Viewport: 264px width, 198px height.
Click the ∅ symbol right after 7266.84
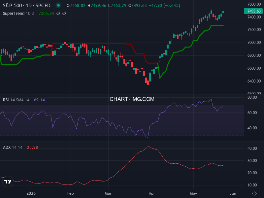tap(58, 14)
